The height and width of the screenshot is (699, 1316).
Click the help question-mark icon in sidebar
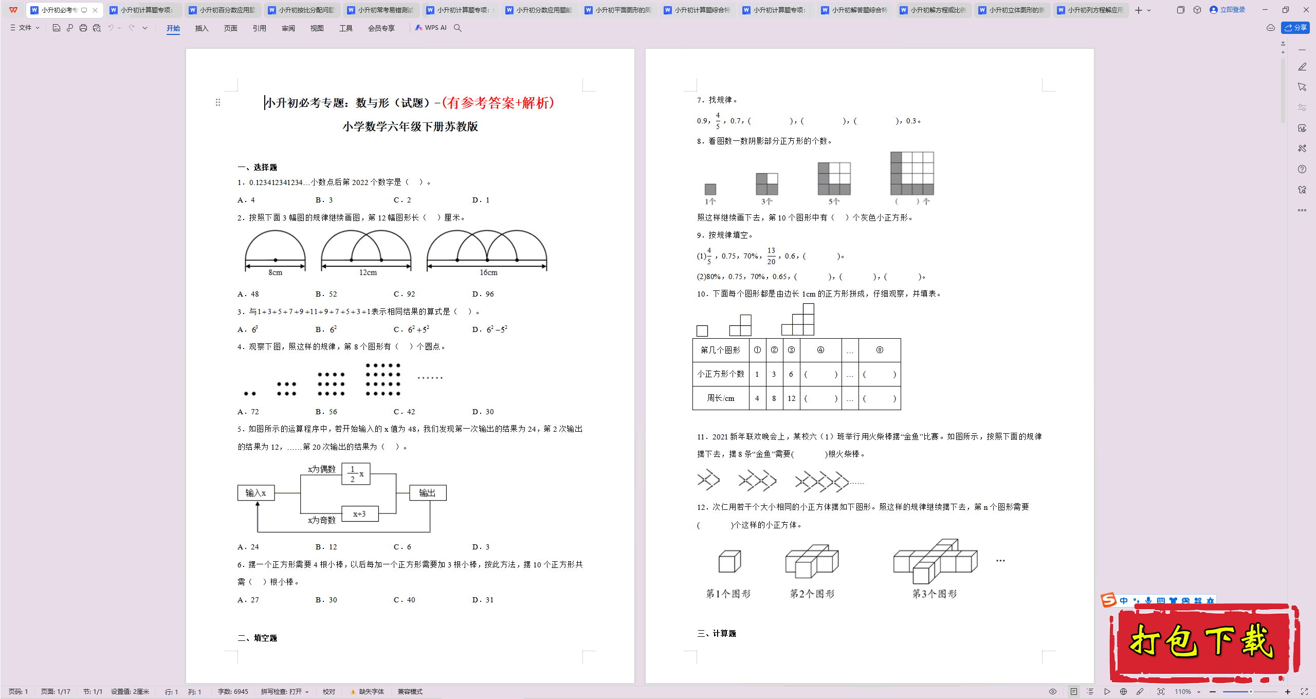[x=1302, y=169]
